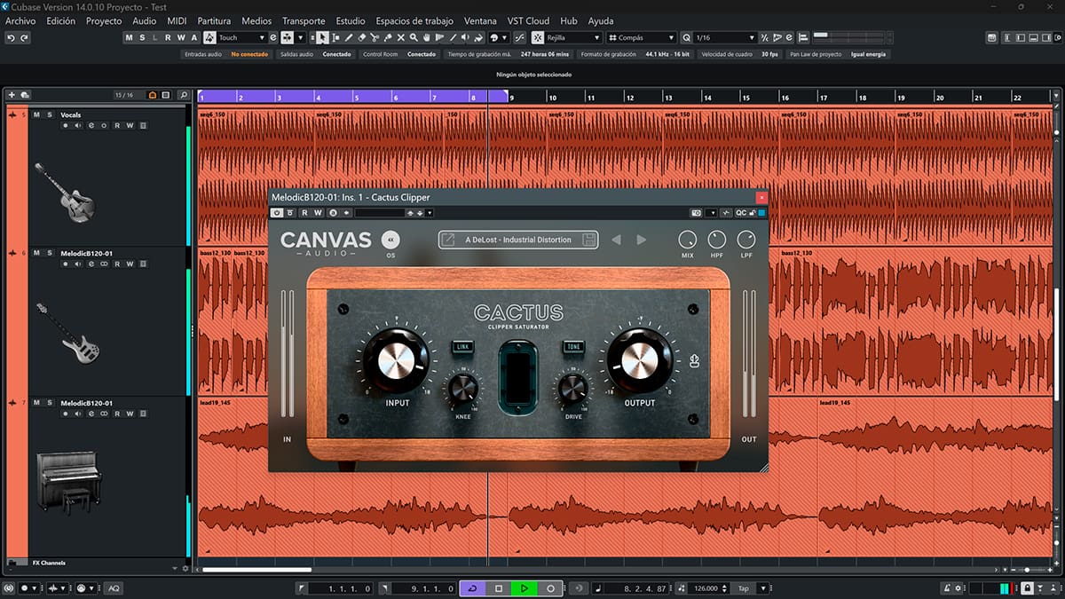Click the AQ button in the bottom bar
The height and width of the screenshot is (599, 1065).
(x=114, y=588)
